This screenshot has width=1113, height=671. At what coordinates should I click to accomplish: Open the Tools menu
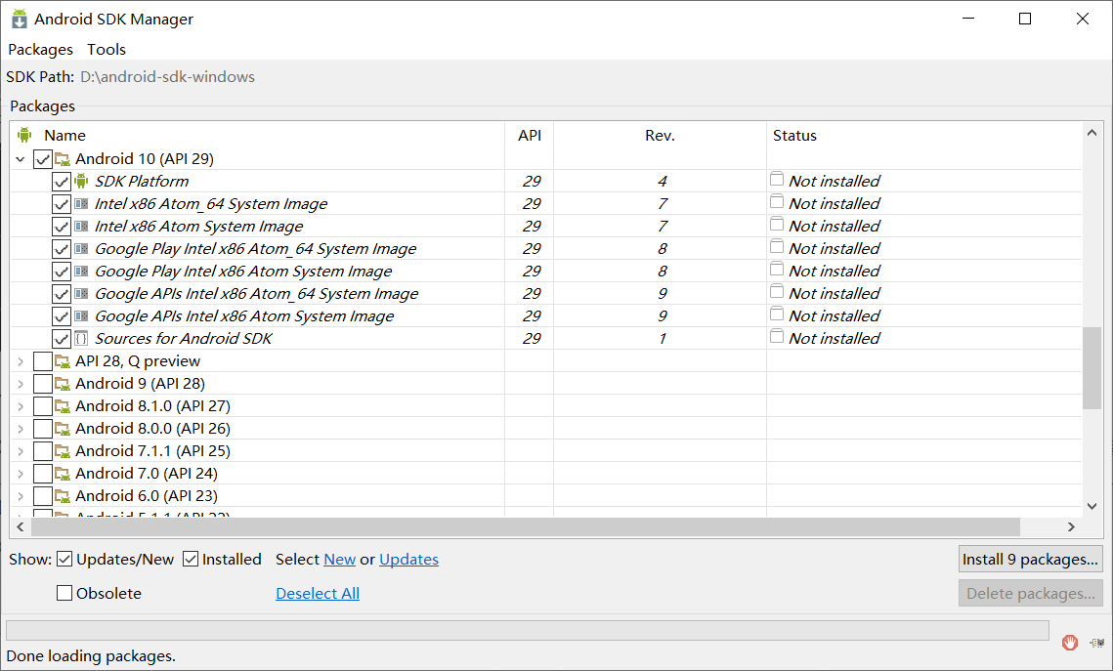[107, 49]
